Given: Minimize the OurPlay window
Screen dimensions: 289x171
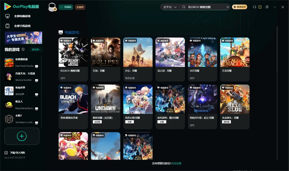Looking at the screenshot, I should 275,7.
